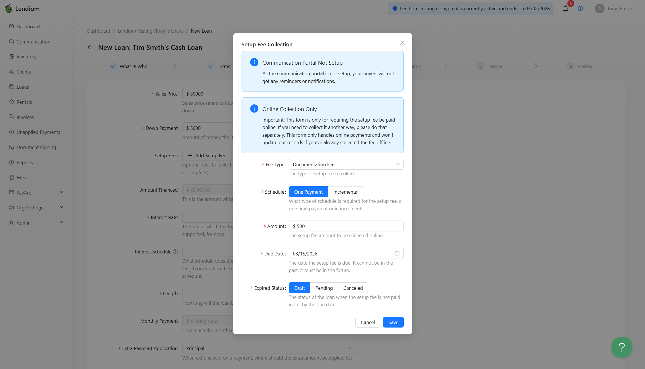The image size is (645, 369).
Task: Open the green help widget button
Action: [622, 347]
